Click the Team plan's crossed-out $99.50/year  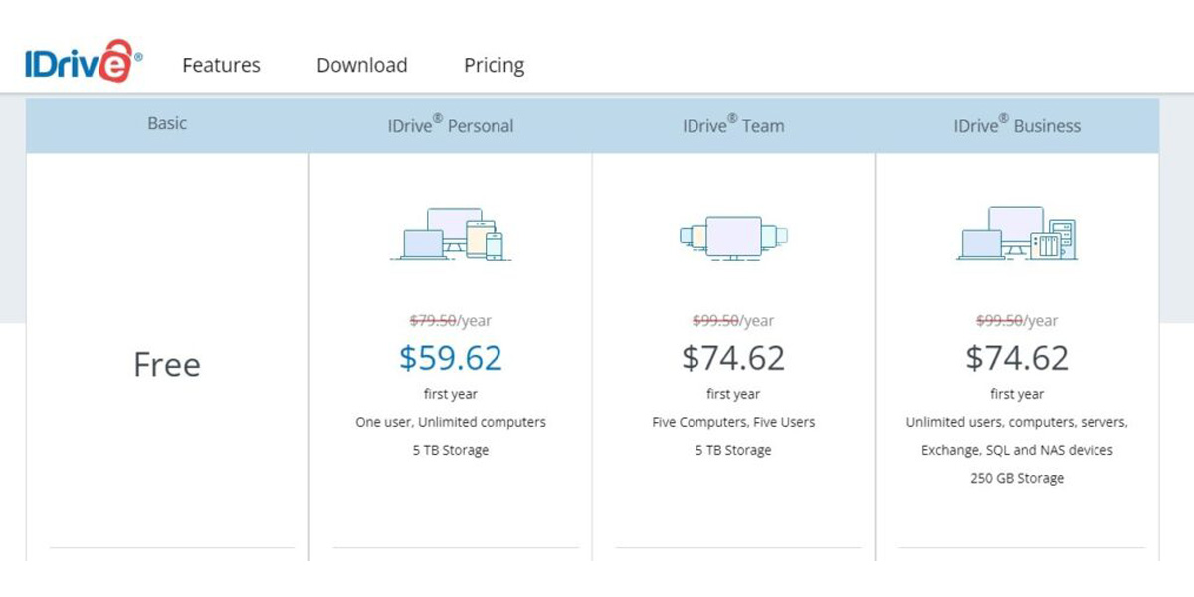(x=733, y=321)
